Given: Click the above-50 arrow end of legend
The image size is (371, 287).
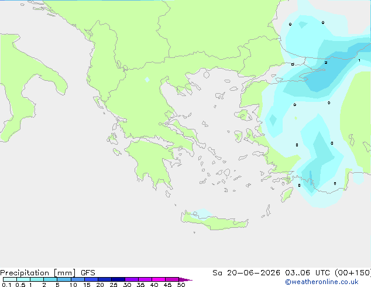Looking at the screenshot, I should click(185, 279).
